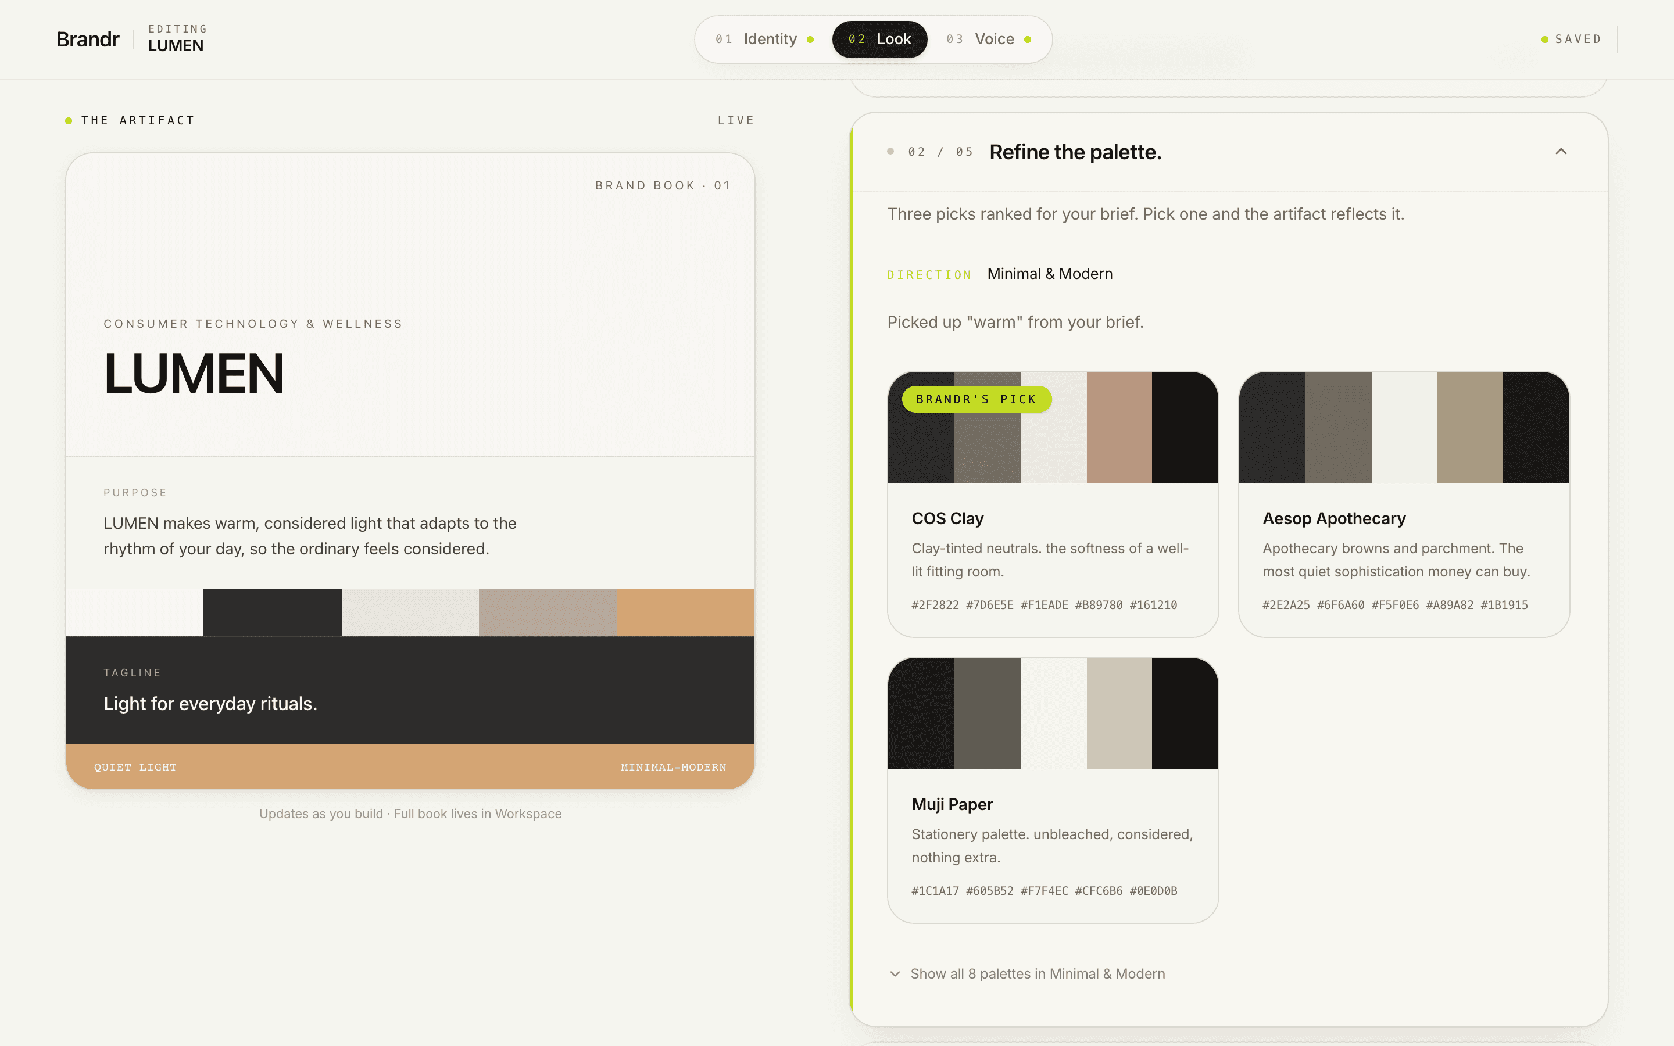This screenshot has height=1046, width=1674.
Task: Click Muji Paper's #CFC6B6 beige swatch
Action: pyautogui.click(x=1118, y=713)
